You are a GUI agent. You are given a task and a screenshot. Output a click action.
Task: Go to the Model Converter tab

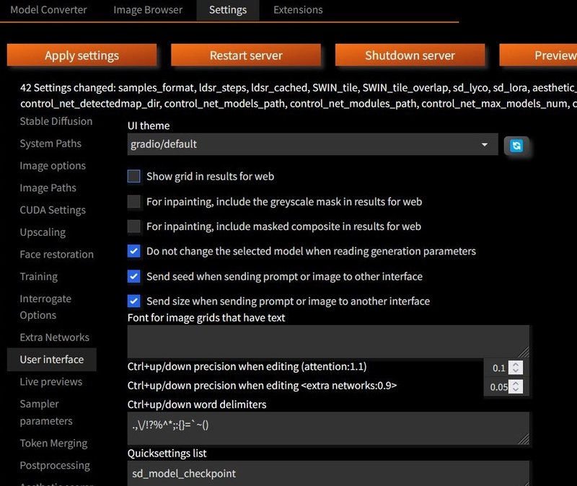pyautogui.click(x=48, y=10)
